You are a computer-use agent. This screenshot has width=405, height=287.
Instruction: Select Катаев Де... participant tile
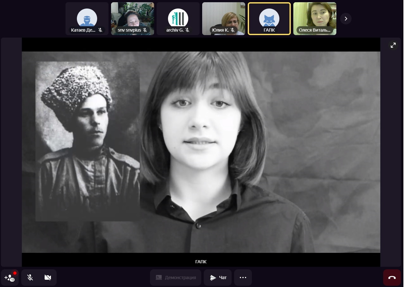click(87, 17)
